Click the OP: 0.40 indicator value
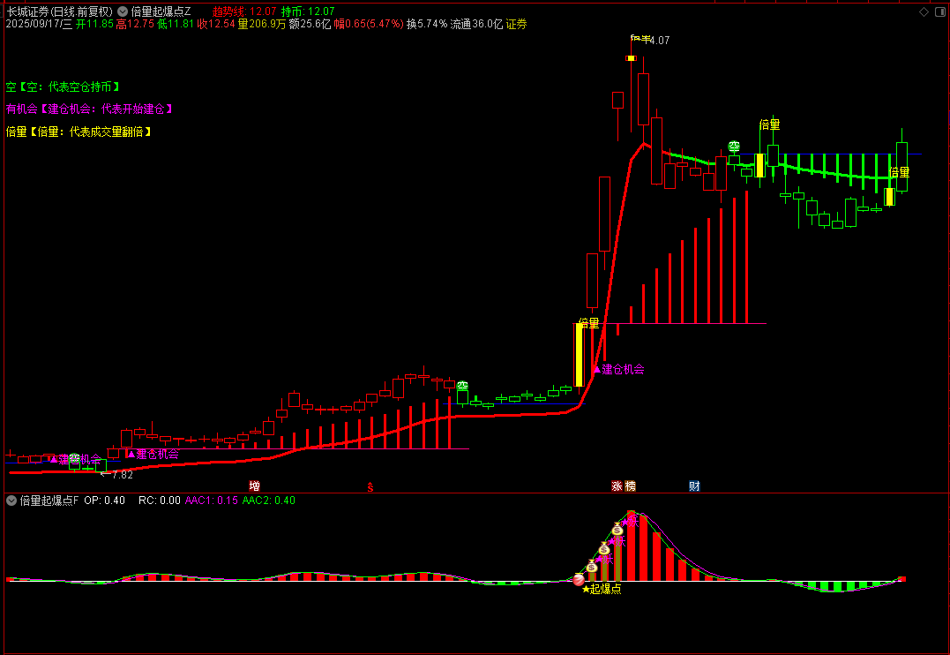The width and height of the screenshot is (950, 655). [104, 501]
